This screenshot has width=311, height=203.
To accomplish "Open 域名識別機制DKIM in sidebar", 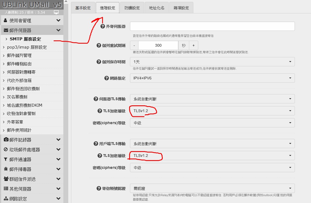I will click(25, 105).
